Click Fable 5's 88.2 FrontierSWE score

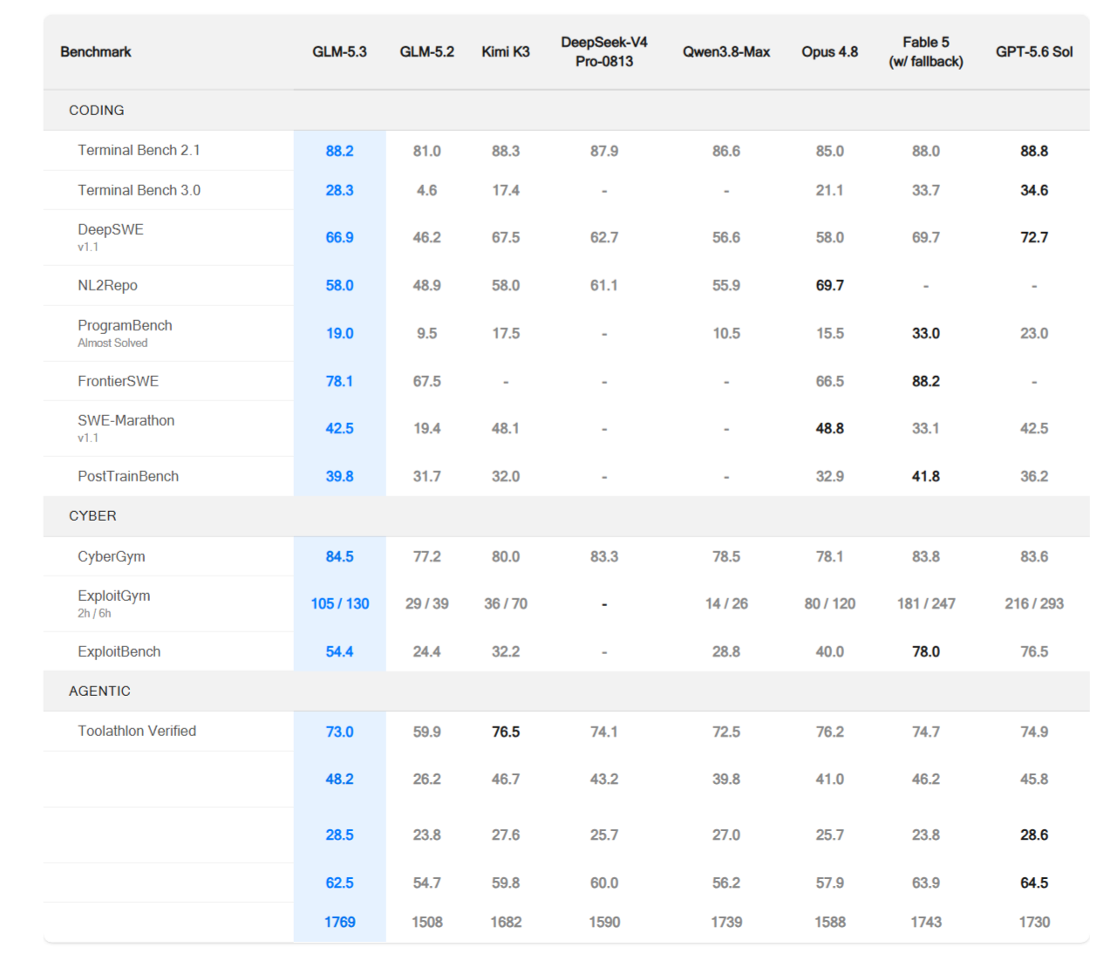[x=926, y=381]
